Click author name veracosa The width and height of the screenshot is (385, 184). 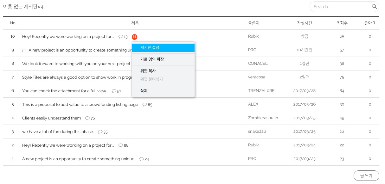coord(257,77)
